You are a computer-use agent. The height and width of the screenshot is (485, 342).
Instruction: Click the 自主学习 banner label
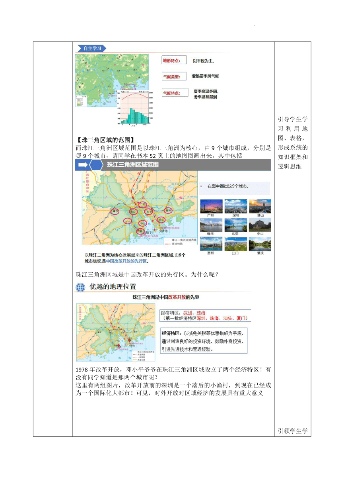[x=92, y=48]
